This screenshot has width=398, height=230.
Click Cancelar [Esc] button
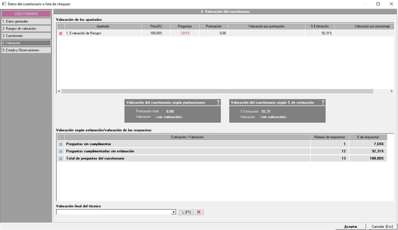tap(382, 226)
